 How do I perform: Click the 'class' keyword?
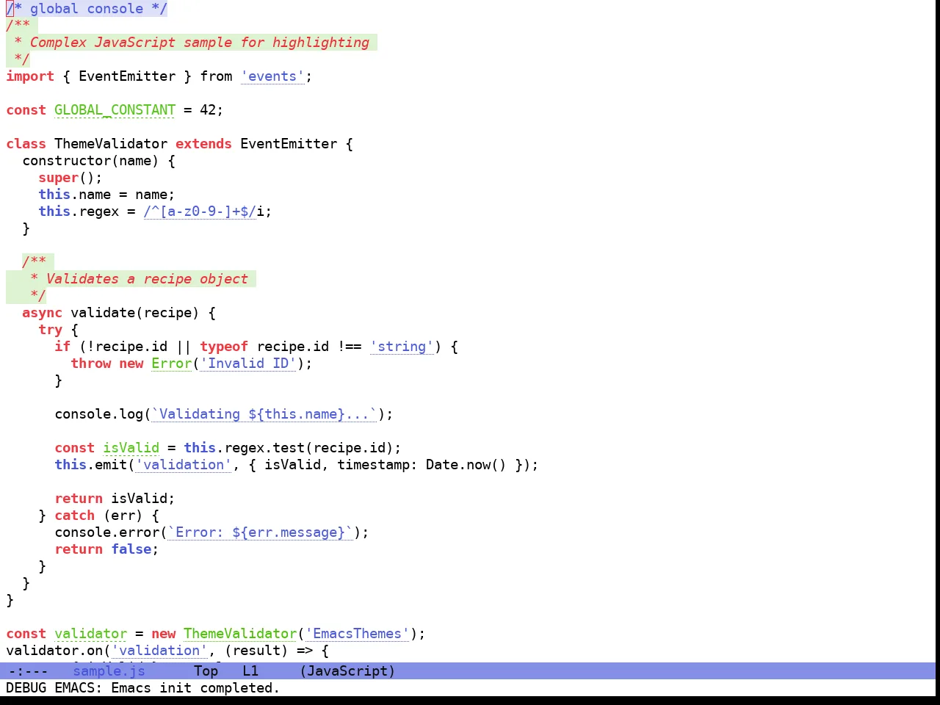tap(26, 144)
